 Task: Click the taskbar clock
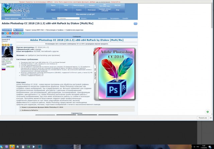pos(204,147)
